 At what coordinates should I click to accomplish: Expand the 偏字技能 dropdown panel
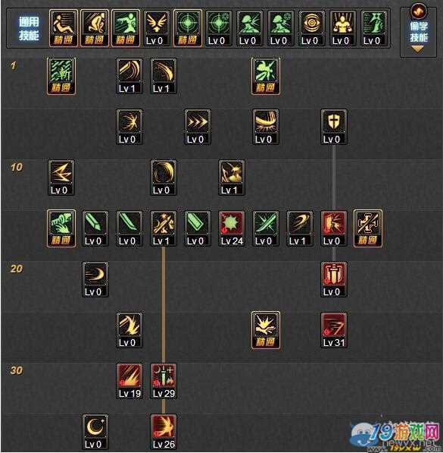(x=419, y=32)
